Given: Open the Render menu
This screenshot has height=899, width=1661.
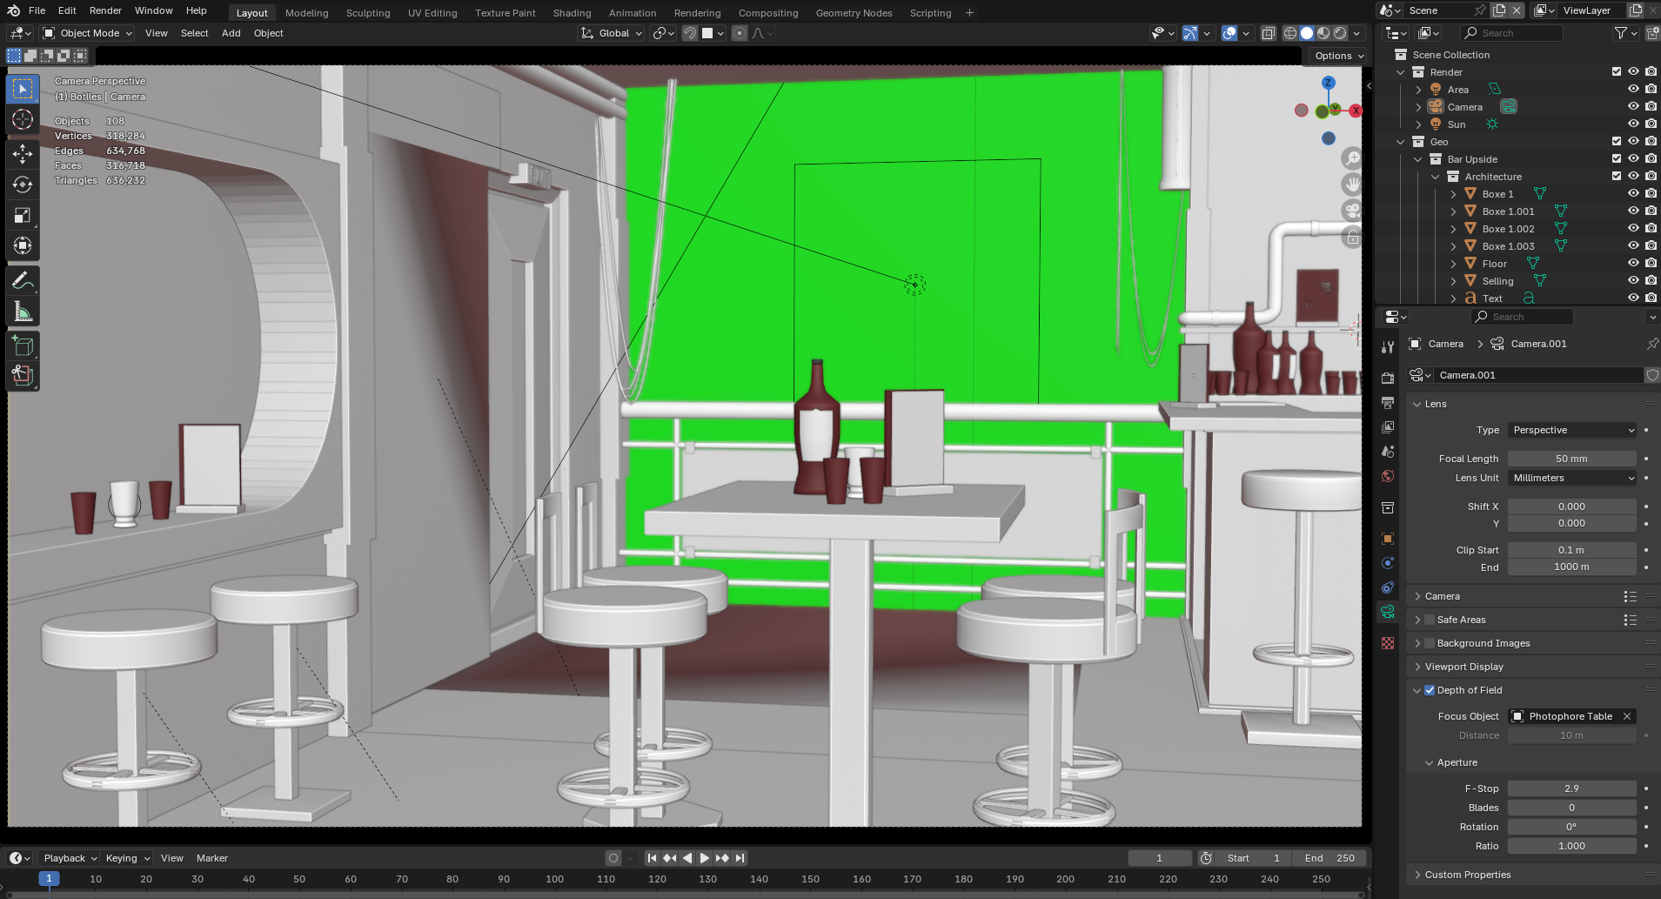Looking at the screenshot, I should click(105, 10).
